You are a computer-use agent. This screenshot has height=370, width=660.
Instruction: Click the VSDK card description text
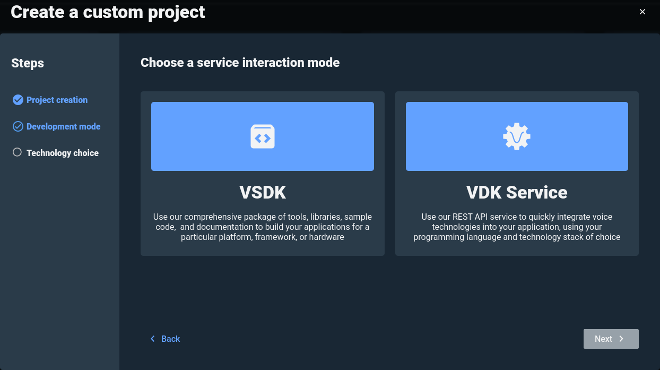coord(263,227)
